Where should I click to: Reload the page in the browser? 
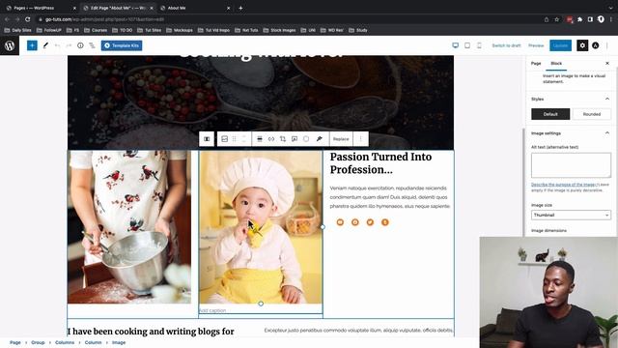28,19
